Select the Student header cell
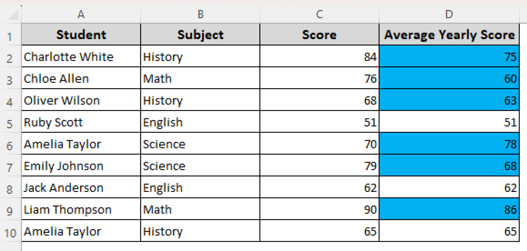The width and height of the screenshot is (527, 251). coord(81,34)
